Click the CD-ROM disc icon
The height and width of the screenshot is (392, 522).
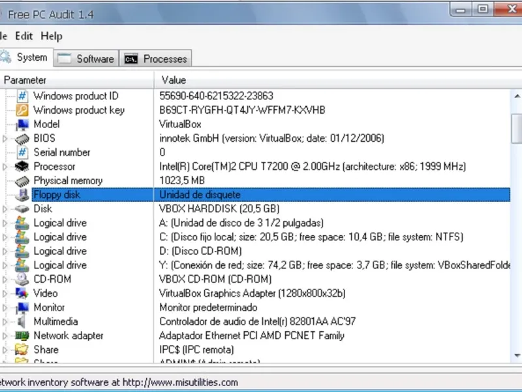tap(22, 280)
